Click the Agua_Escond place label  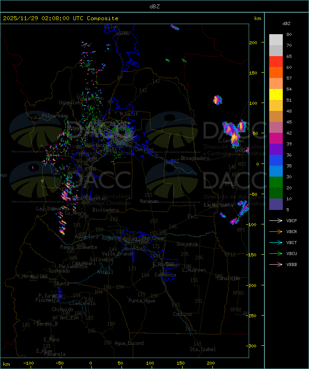[129, 343]
